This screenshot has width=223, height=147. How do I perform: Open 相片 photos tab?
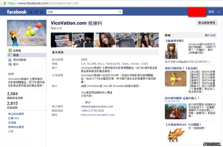click(x=16, y=64)
